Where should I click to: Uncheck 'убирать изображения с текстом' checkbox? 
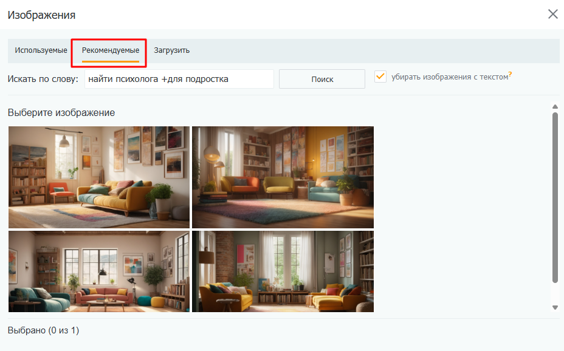[x=380, y=77]
